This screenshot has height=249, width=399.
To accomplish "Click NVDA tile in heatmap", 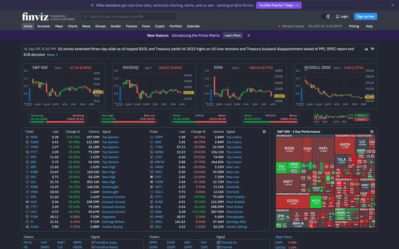I will 289,149.
